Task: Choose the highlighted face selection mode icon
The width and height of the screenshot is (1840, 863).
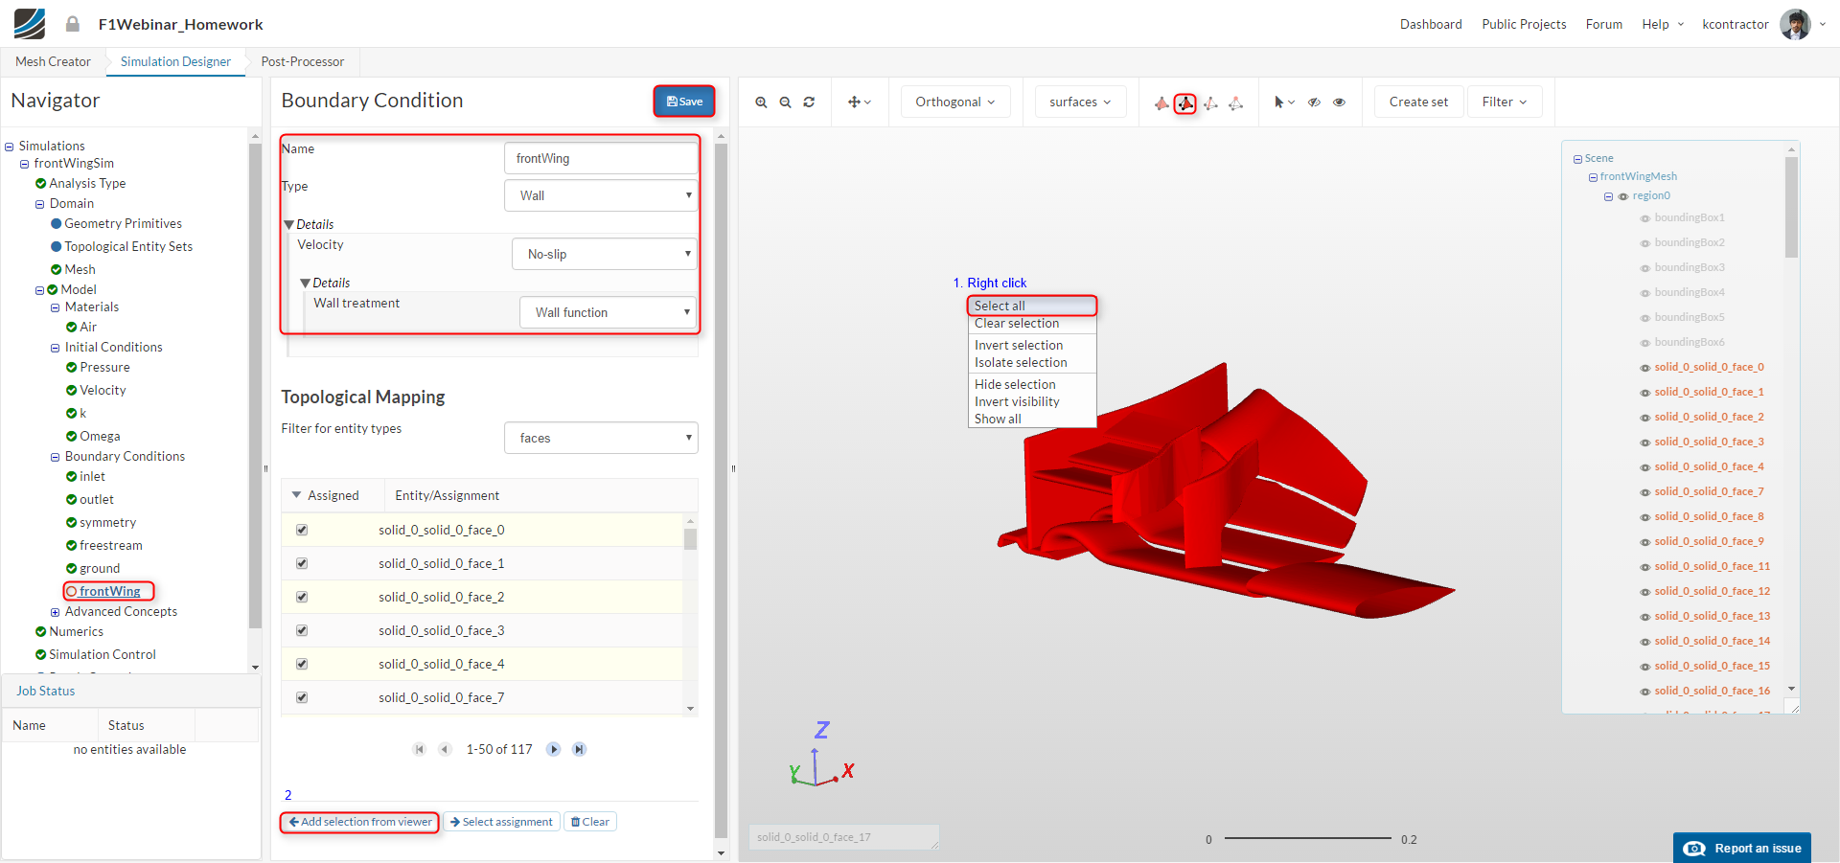Action: pos(1185,103)
